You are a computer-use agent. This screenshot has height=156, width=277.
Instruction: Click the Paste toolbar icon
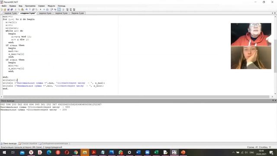[x=22, y=10]
